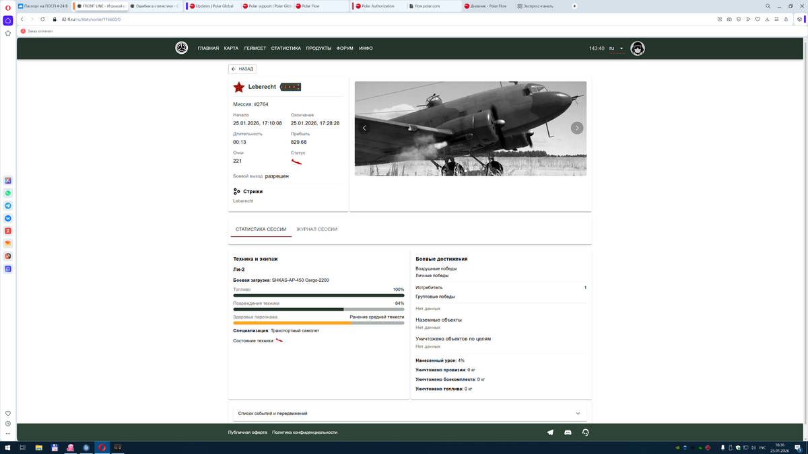The image size is (808, 454).
Task: Select the 'Статистика сессии' tab
Action: (x=261, y=229)
